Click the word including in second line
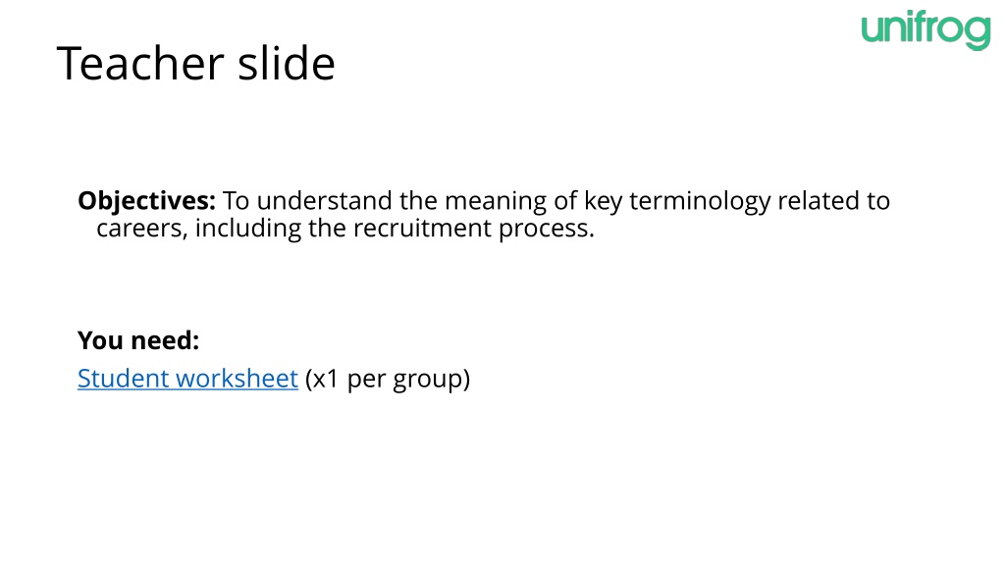The image size is (1005, 565). [x=247, y=230]
